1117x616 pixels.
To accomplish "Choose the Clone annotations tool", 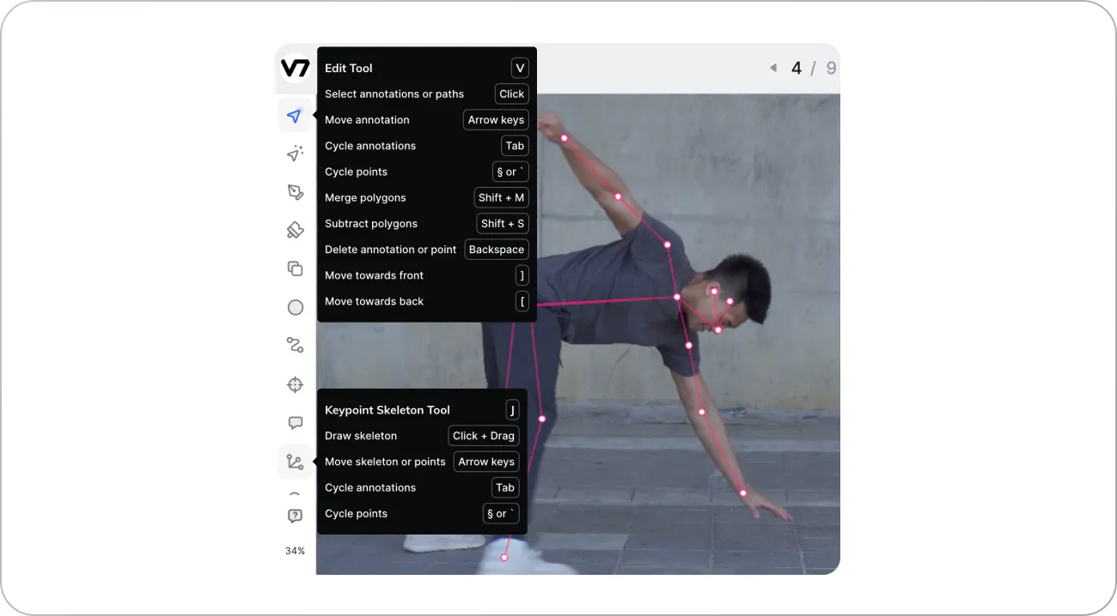I will (296, 269).
